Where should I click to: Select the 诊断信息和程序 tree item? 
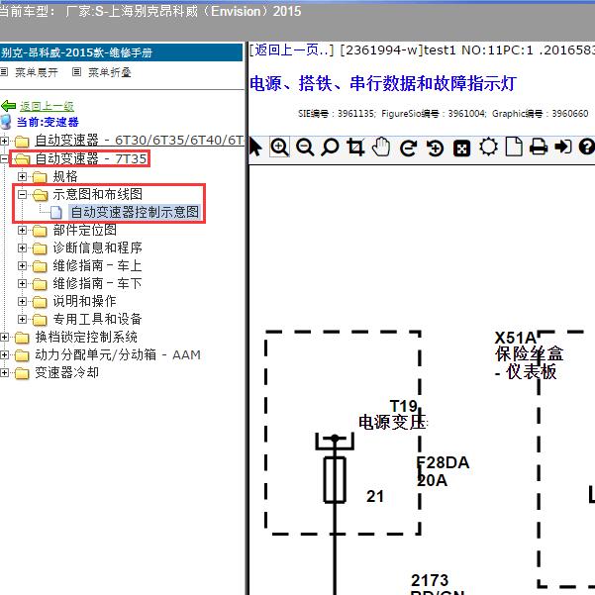tap(98, 248)
